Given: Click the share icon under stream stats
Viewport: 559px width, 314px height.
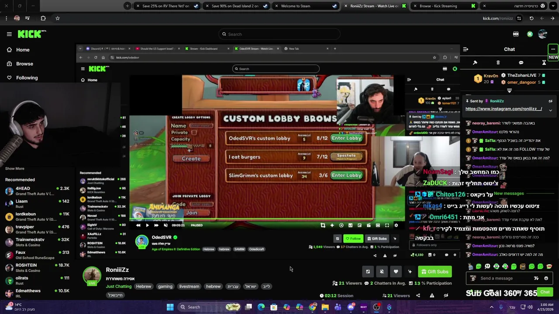Looking at the screenshot, I should (418, 295).
